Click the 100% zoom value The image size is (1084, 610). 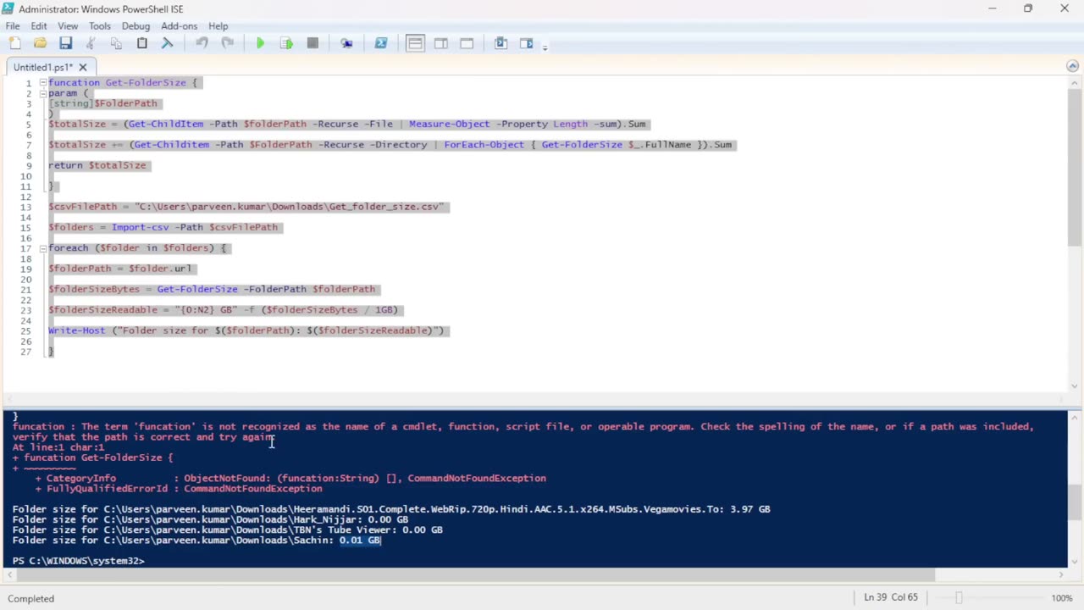click(1062, 598)
